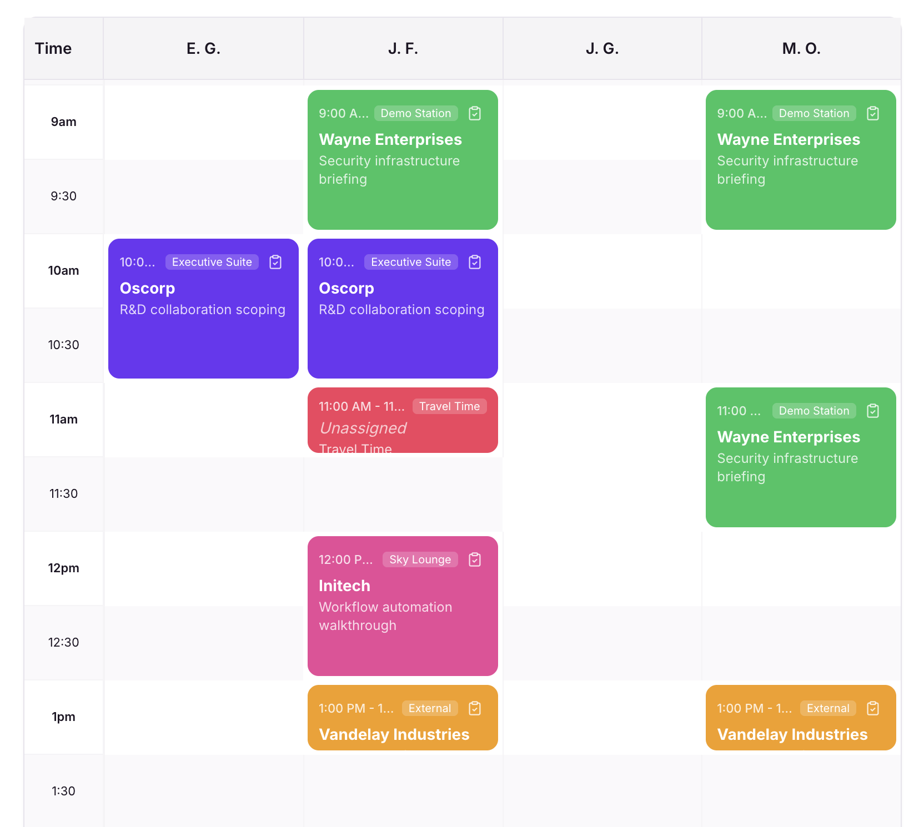
Task: Click Workflow automation walkthrough description
Action: 385,616
